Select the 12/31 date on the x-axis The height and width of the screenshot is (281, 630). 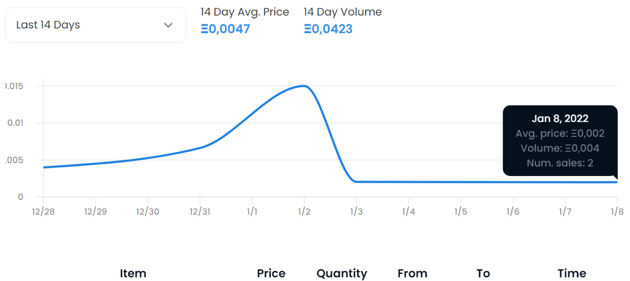(200, 210)
